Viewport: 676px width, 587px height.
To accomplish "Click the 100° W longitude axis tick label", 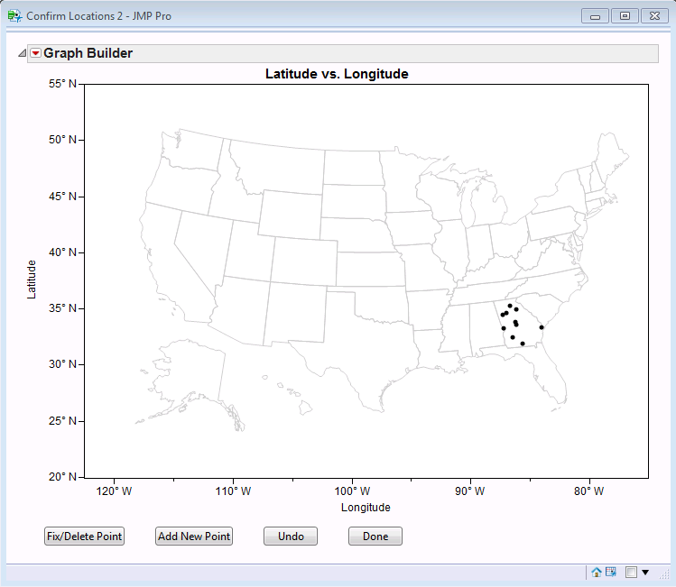I will coord(352,491).
